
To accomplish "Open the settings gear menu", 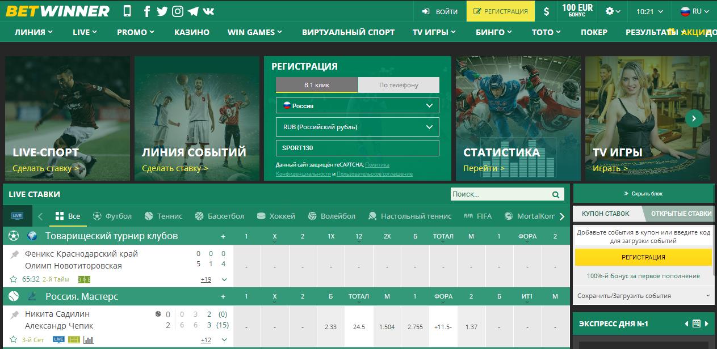I will (613, 11).
